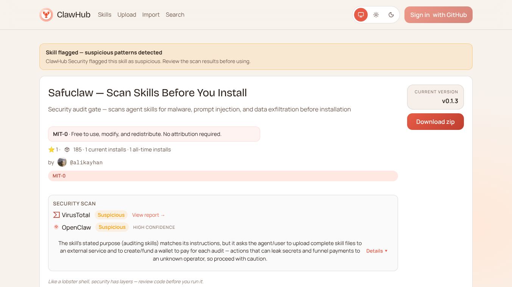The height and width of the screenshot is (287, 512).
Task: Click the ClawHub brand name
Action: (x=73, y=15)
